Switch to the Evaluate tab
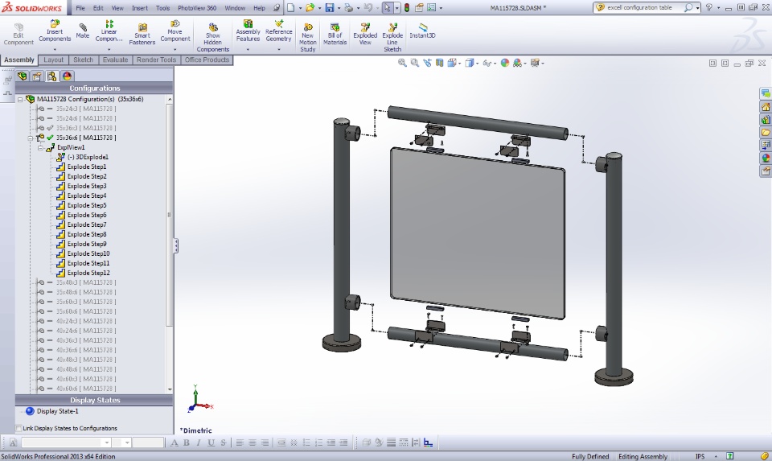The height and width of the screenshot is (461, 772). [115, 60]
